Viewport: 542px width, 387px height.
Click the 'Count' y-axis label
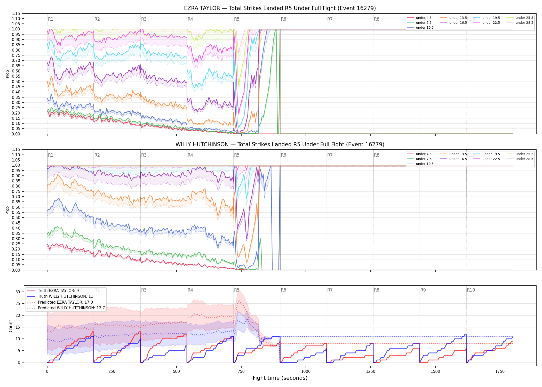pyautogui.click(x=11, y=326)
